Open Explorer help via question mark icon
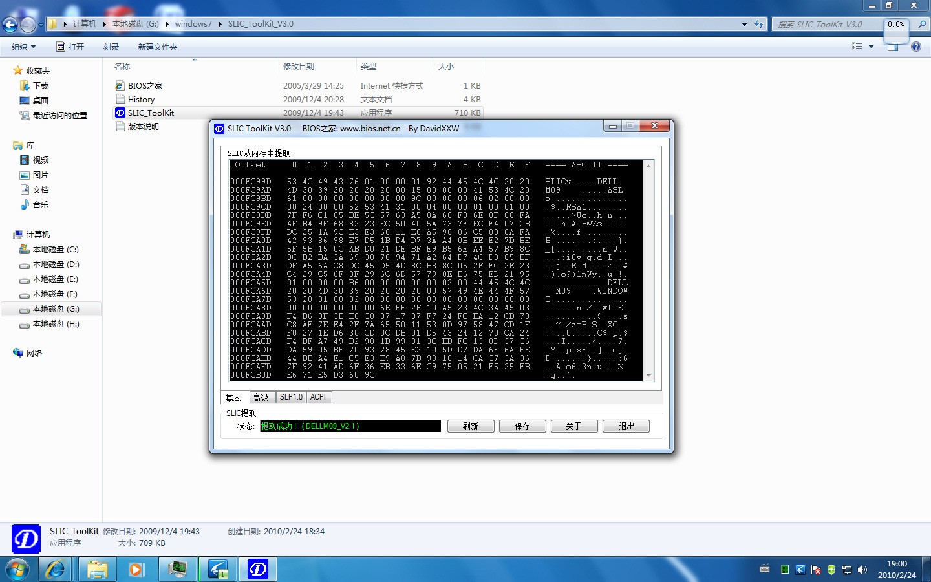931x582 pixels. click(x=915, y=47)
